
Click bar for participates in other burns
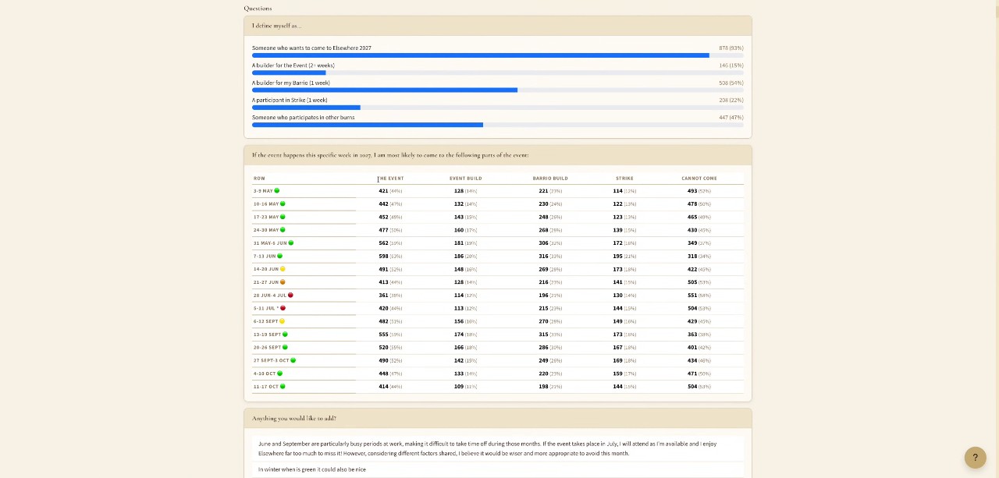498,125
